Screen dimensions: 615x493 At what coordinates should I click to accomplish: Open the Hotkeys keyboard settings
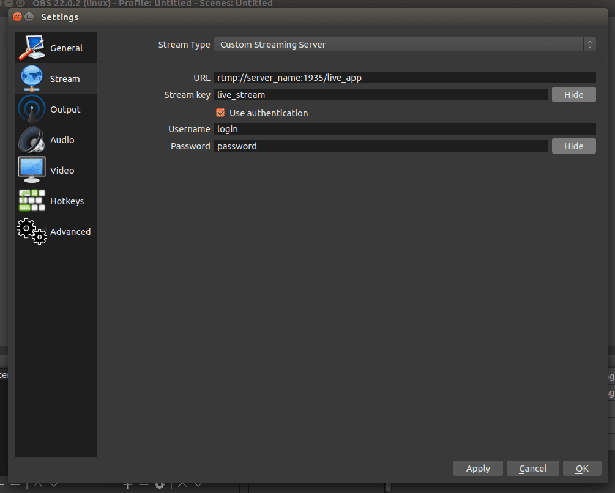(x=56, y=201)
